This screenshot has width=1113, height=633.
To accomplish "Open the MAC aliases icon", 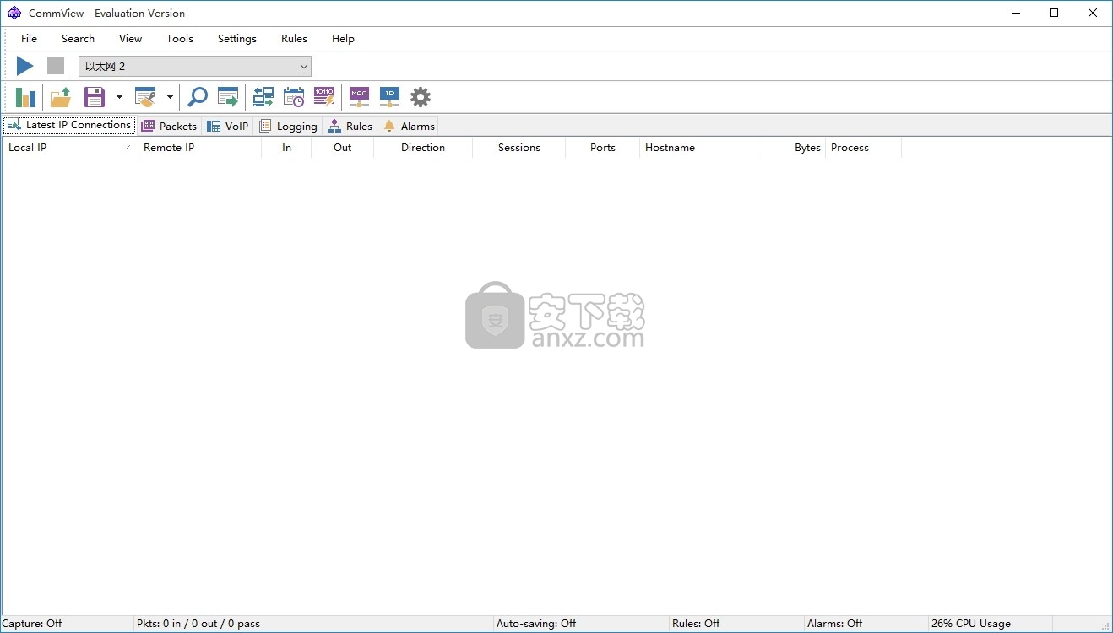I will click(x=360, y=97).
